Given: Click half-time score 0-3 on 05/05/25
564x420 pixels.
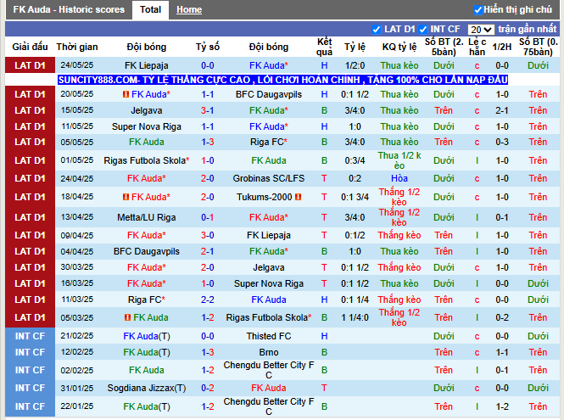Looking at the screenshot, I should [x=502, y=142].
